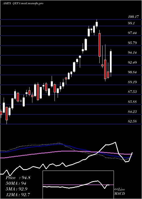Click the 82.58 price level label

point(132,121)
